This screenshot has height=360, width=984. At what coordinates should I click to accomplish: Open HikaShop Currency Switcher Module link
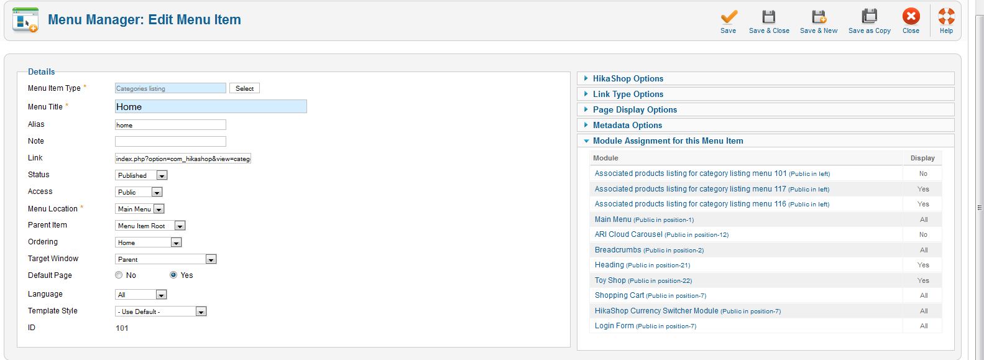tap(687, 311)
